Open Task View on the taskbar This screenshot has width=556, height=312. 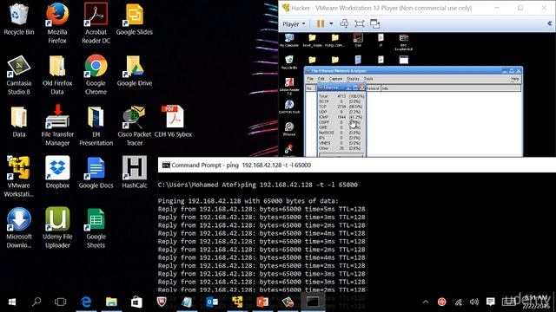point(60,302)
